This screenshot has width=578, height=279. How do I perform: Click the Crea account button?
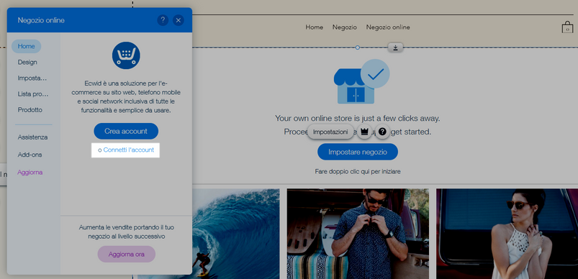pyautogui.click(x=126, y=131)
